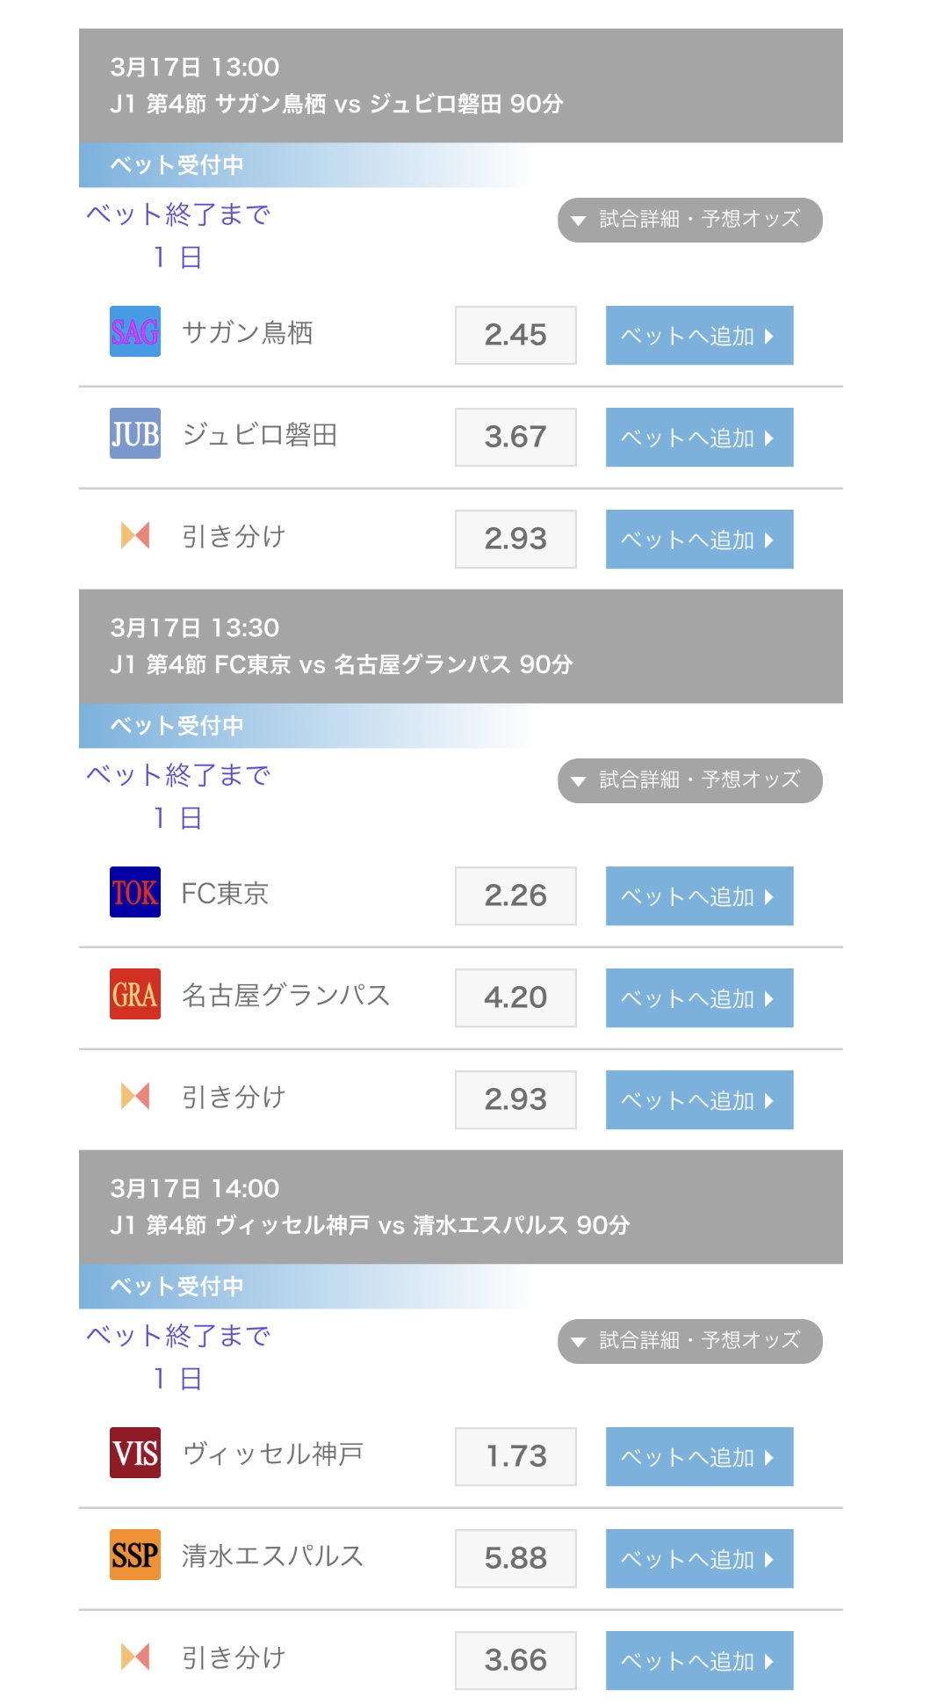This screenshot has height=1704, width=937.
Task: Select the 2.26 odds box for FC東京
Action: pyautogui.click(x=515, y=896)
